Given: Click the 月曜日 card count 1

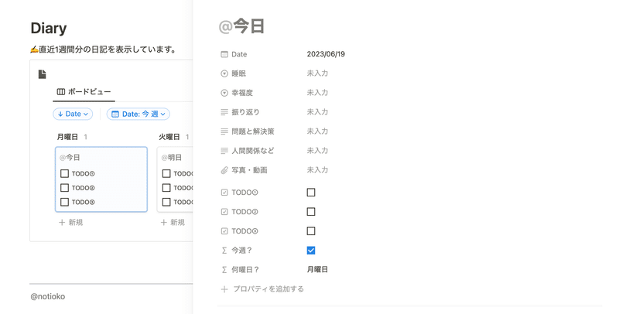Looking at the screenshot, I should [86, 137].
